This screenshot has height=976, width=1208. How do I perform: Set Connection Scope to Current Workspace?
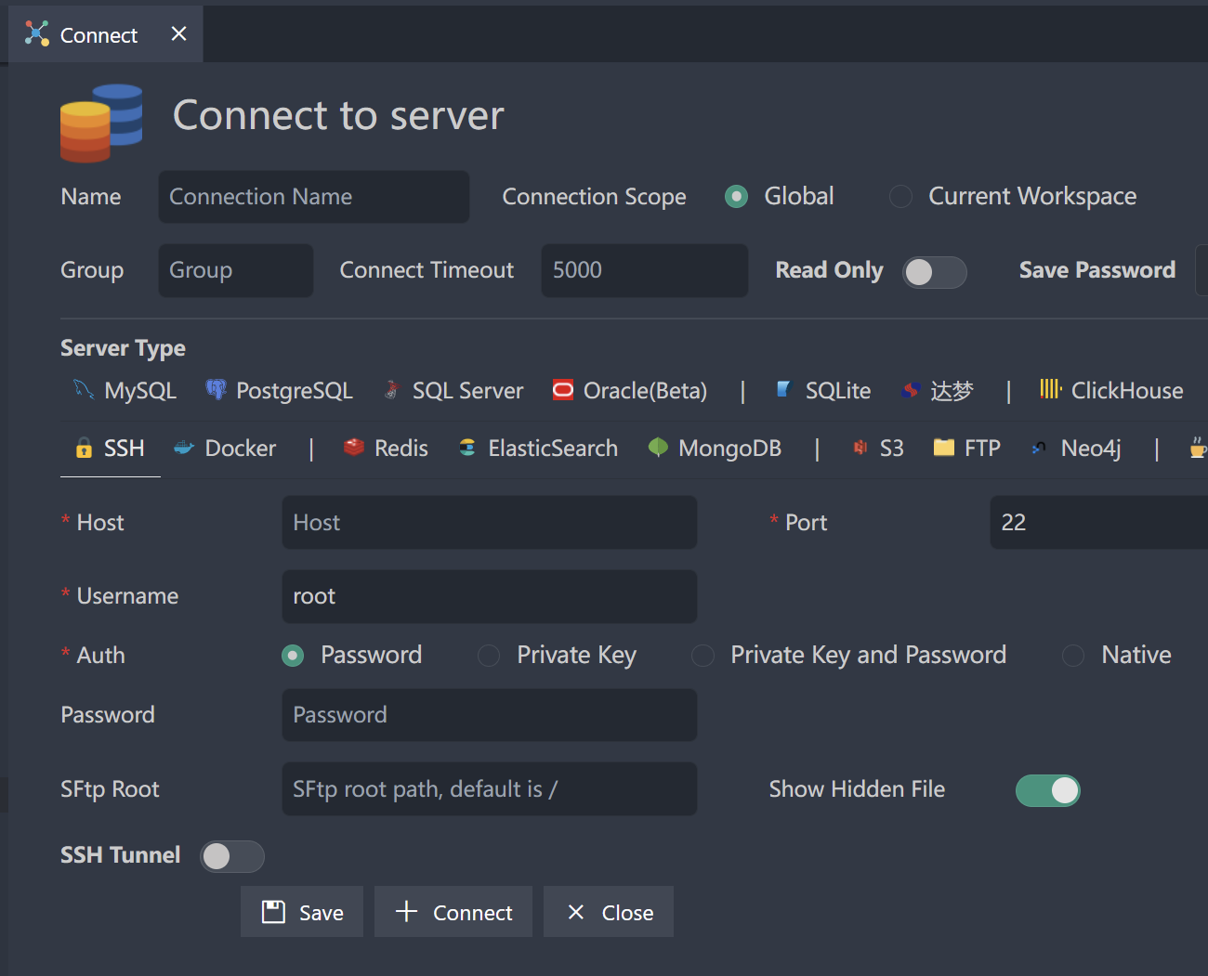899,196
